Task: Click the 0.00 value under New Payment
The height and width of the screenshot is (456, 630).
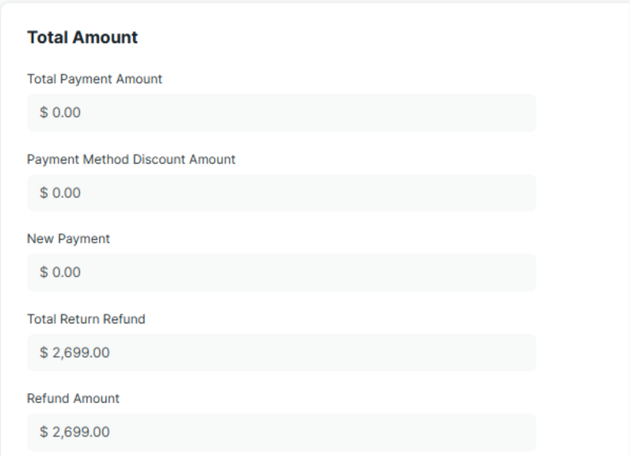Action: click(x=66, y=273)
